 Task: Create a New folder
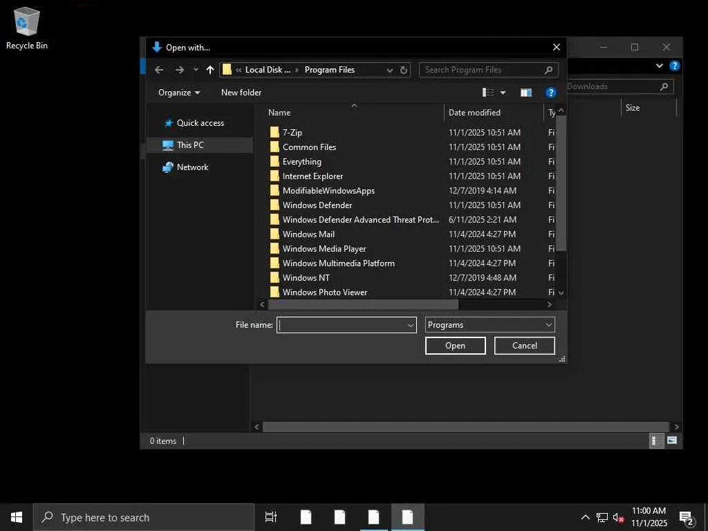point(241,93)
